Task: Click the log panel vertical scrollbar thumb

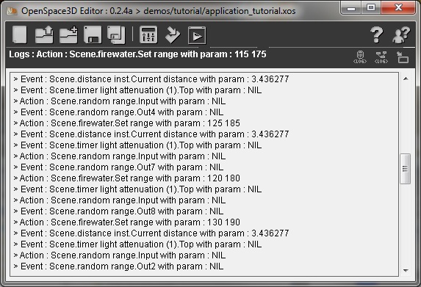Action: [x=405, y=169]
